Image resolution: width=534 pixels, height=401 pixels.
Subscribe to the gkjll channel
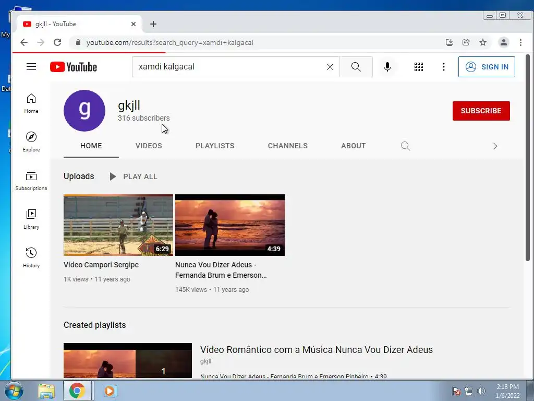tap(481, 111)
